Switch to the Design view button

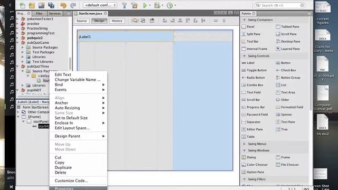pos(99,21)
